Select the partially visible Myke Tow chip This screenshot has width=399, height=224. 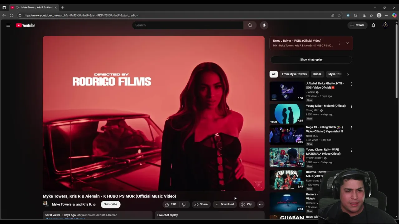click(335, 74)
